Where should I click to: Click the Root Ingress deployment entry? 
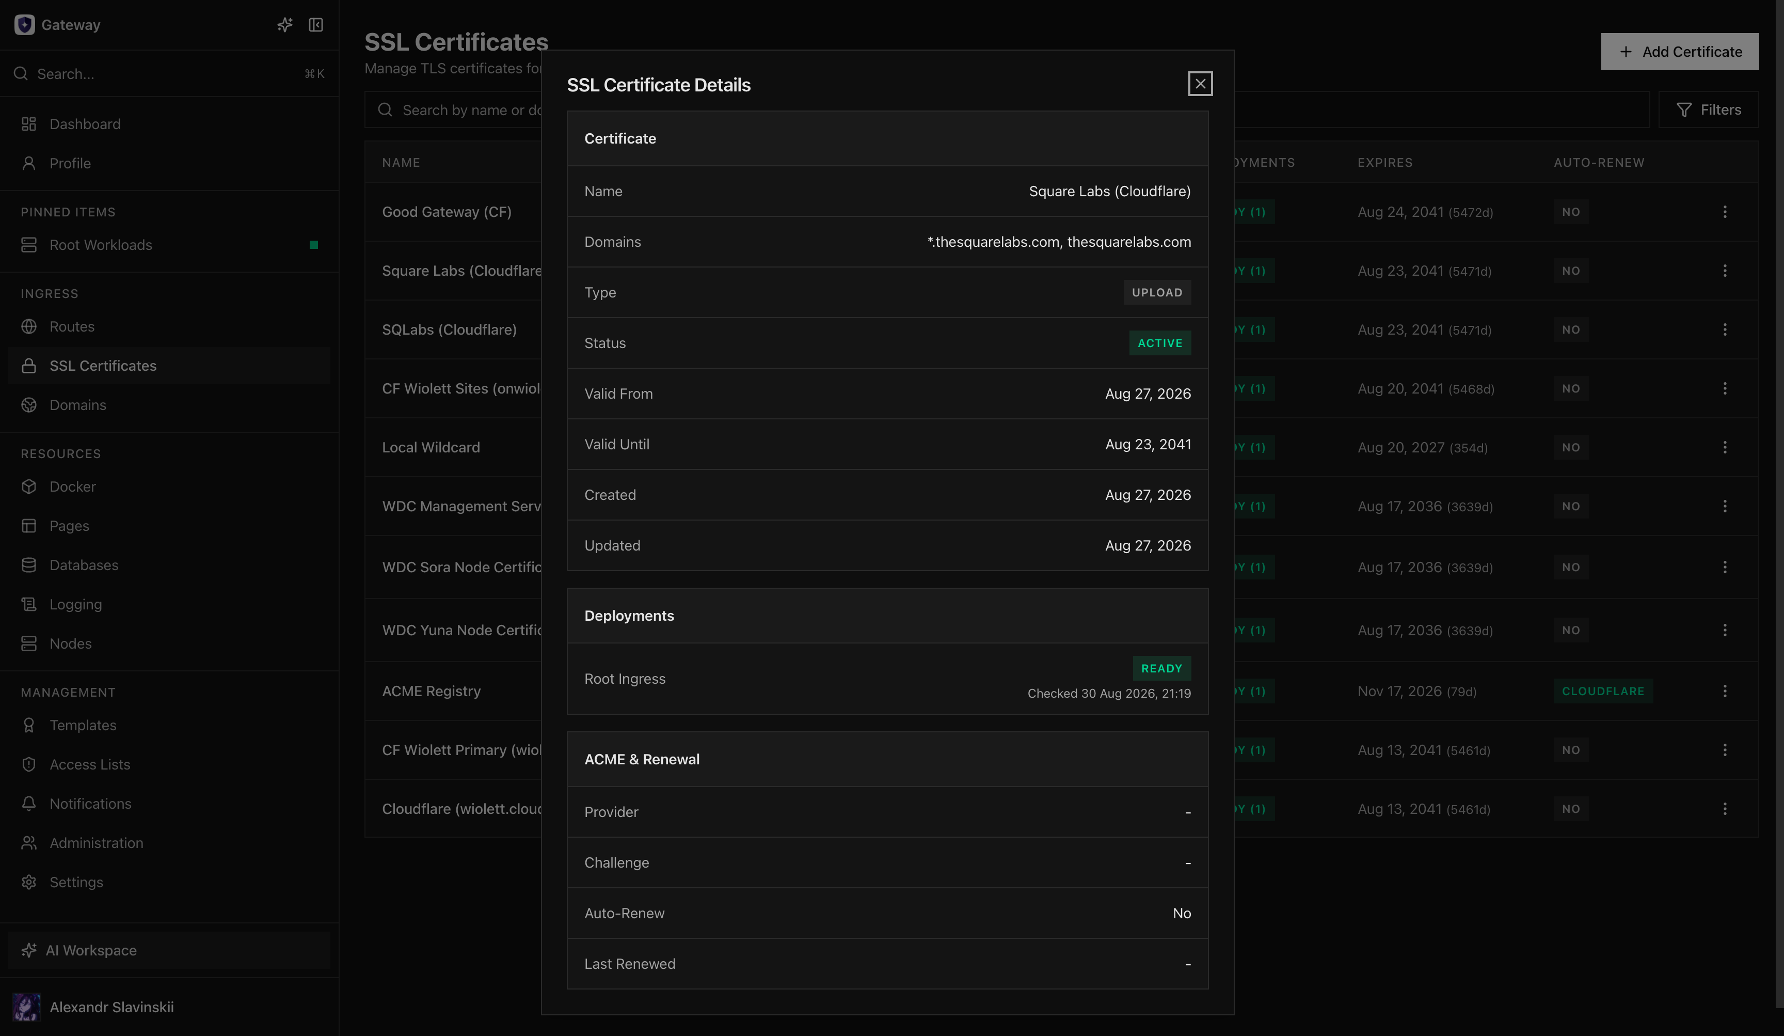pos(887,679)
